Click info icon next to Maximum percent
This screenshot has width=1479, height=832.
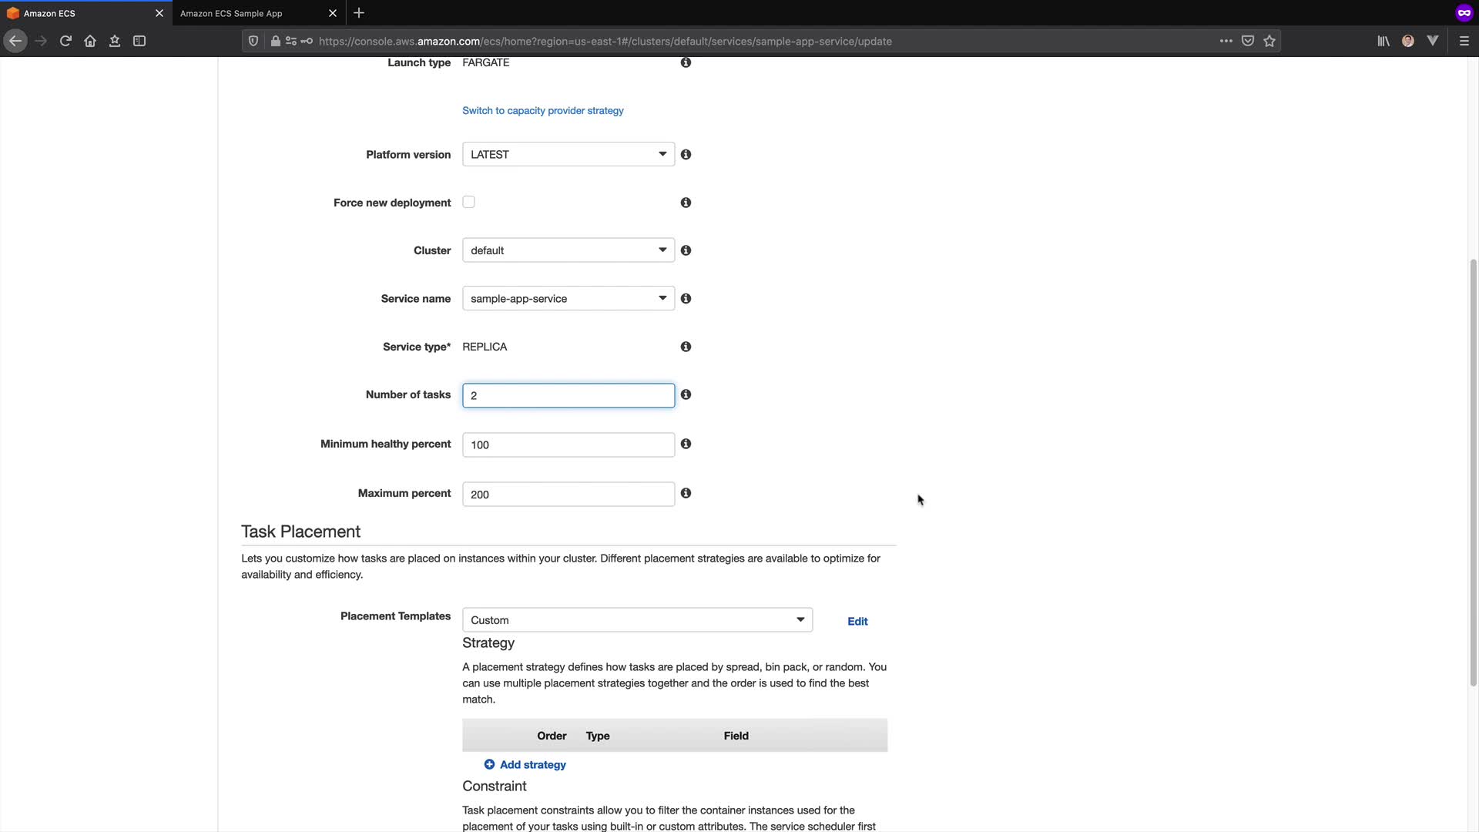point(686,493)
